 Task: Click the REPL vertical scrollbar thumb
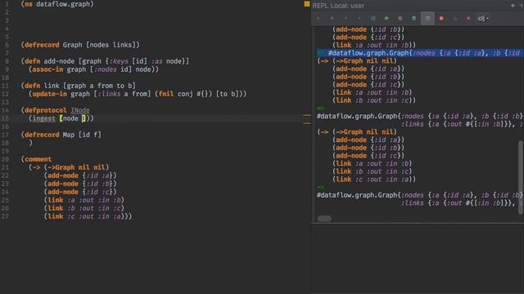(521, 177)
